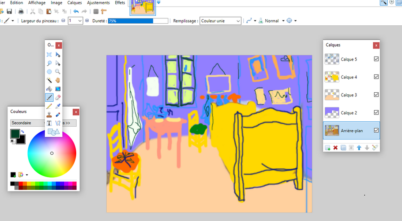402x221 pixels.
Task: Open the blend mode Normal dropdown
Action: click(x=283, y=21)
